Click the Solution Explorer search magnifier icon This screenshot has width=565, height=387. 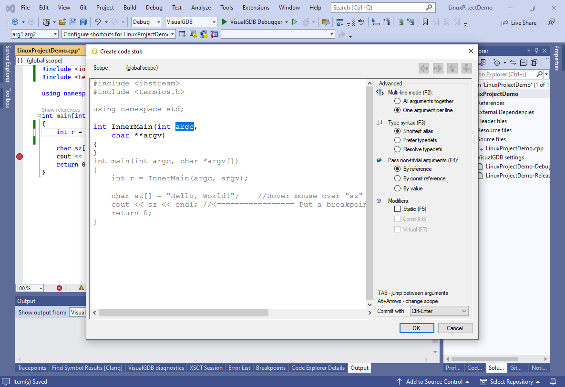coord(539,74)
